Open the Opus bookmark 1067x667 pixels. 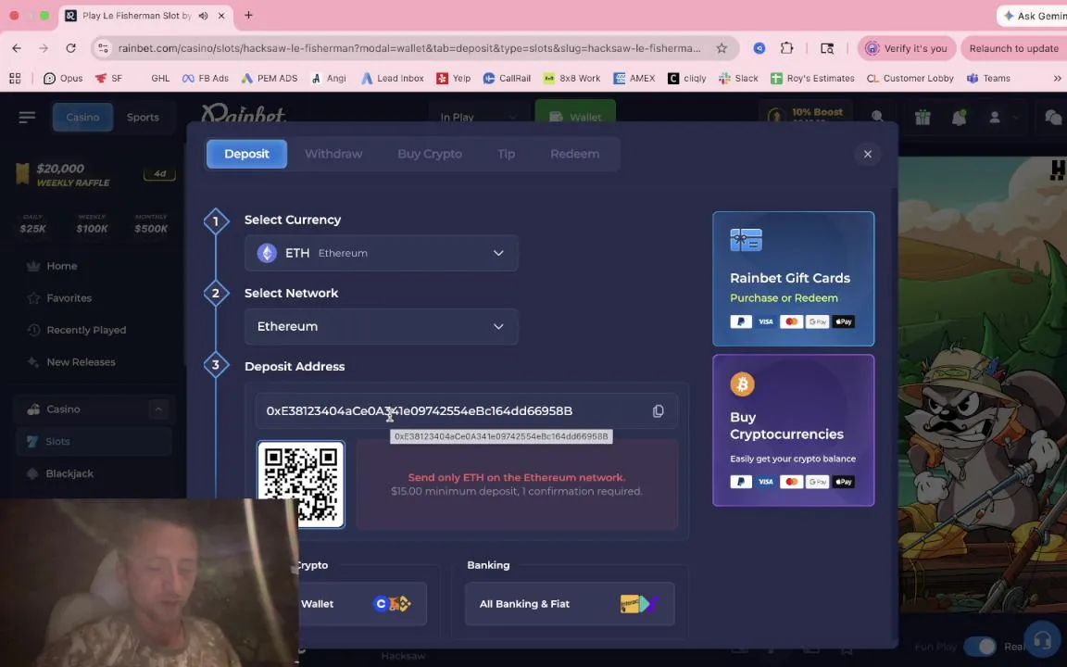tap(63, 78)
